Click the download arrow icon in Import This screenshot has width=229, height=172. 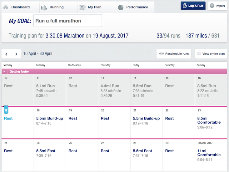coord(212,6)
